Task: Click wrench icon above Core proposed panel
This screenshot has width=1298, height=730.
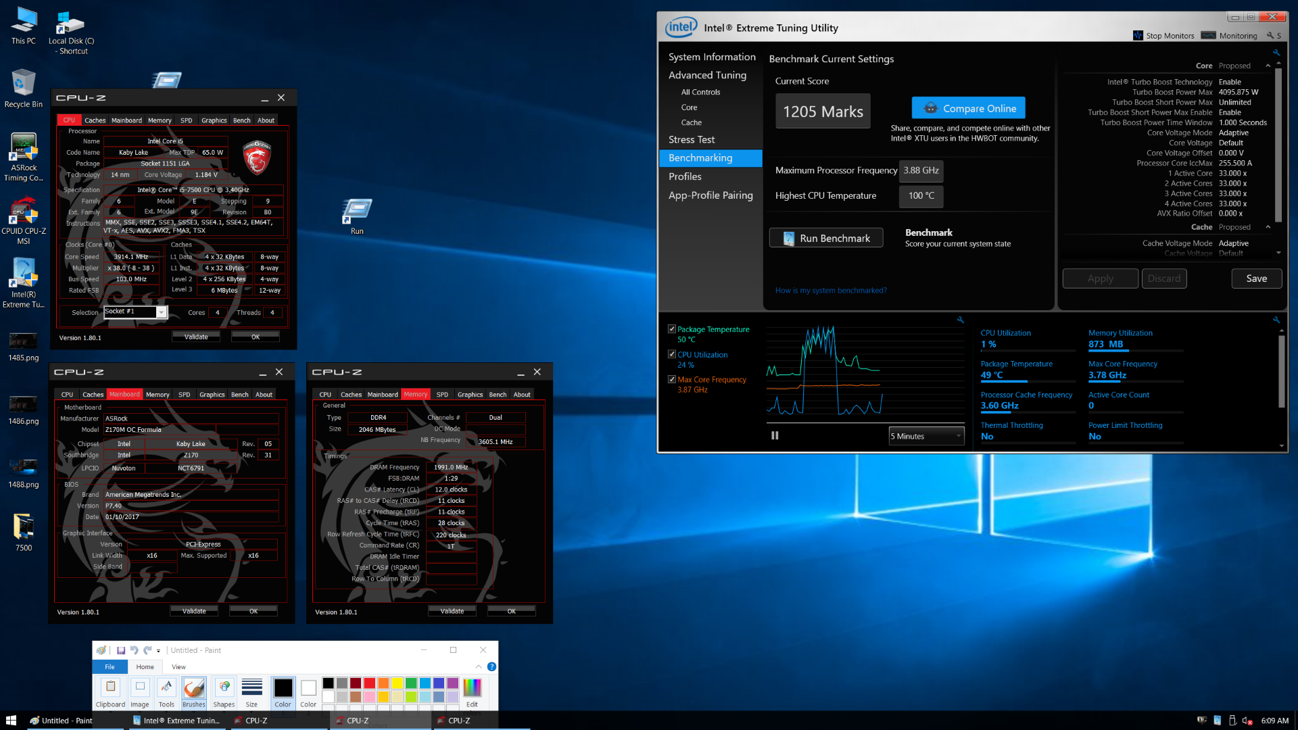Action: (x=1276, y=53)
